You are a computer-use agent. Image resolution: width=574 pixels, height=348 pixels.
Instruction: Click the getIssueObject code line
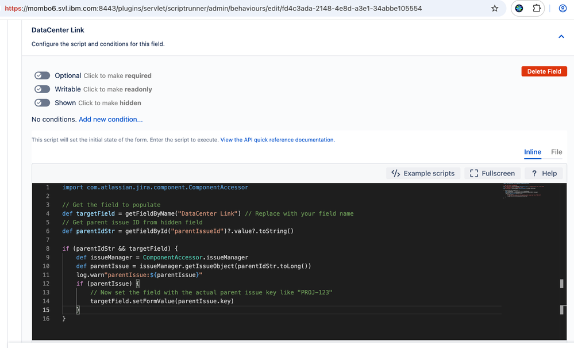(x=194, y=266)
